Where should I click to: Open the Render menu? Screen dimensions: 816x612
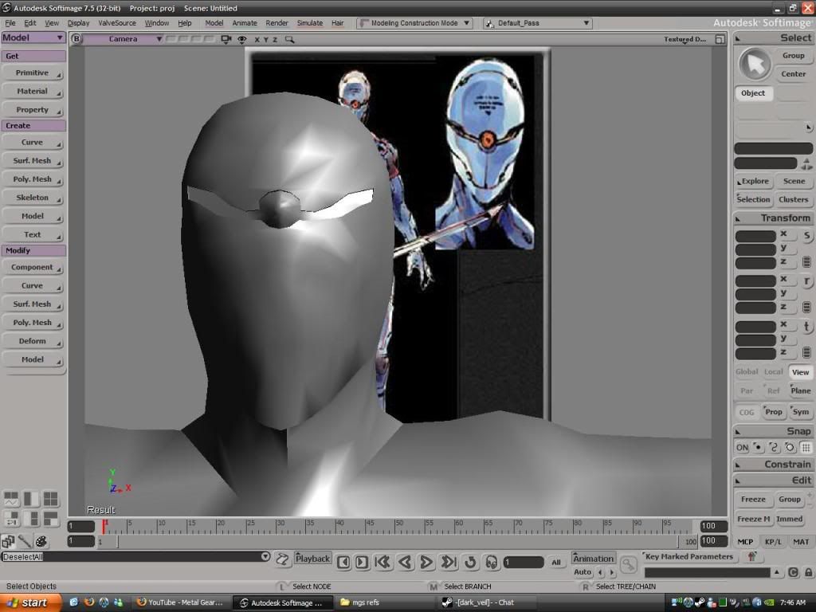tap(277, 23)
